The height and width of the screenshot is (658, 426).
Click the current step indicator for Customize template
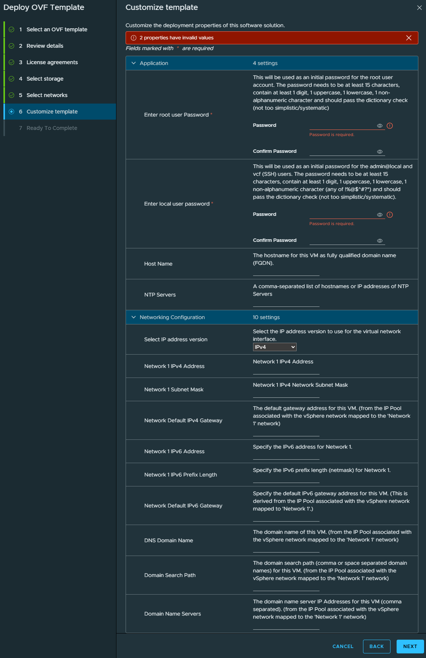(x=11, y=112)
